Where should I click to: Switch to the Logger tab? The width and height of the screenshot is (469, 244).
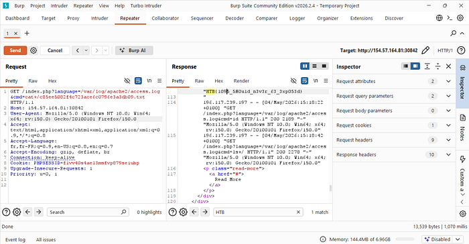pos(297,18)
